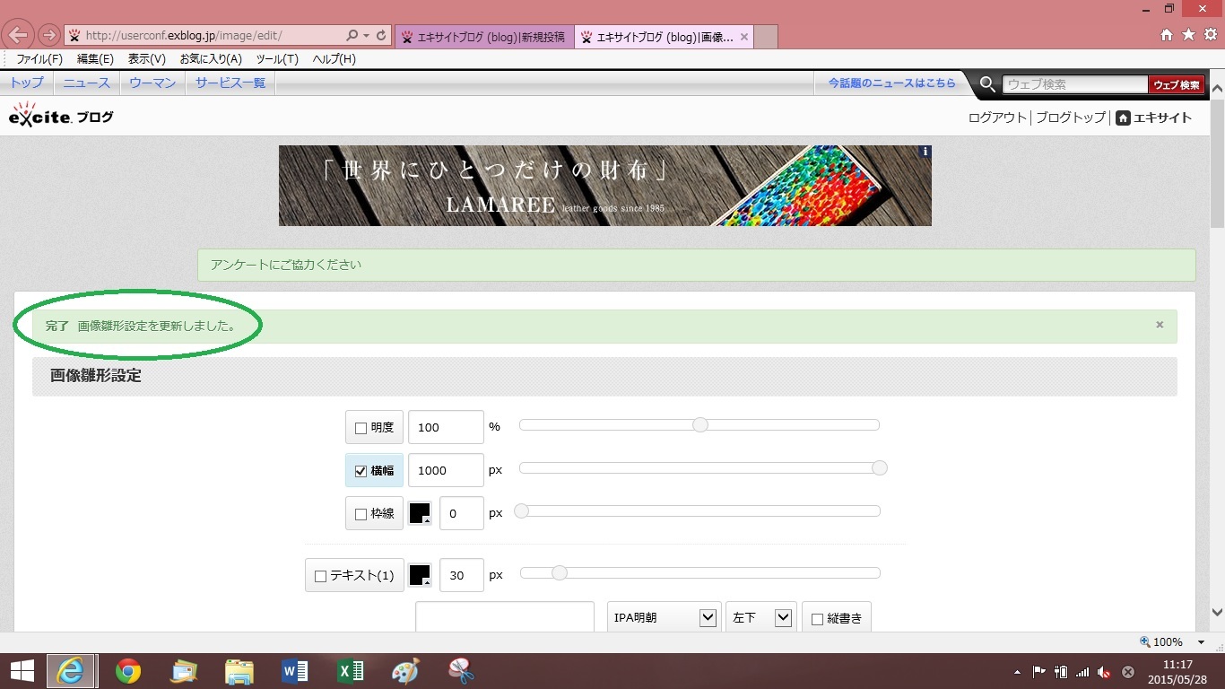Image resolution: width=1225 pixels, height=689 pixels.
Task: Open the エキサイト home link
Action: 1154,118
